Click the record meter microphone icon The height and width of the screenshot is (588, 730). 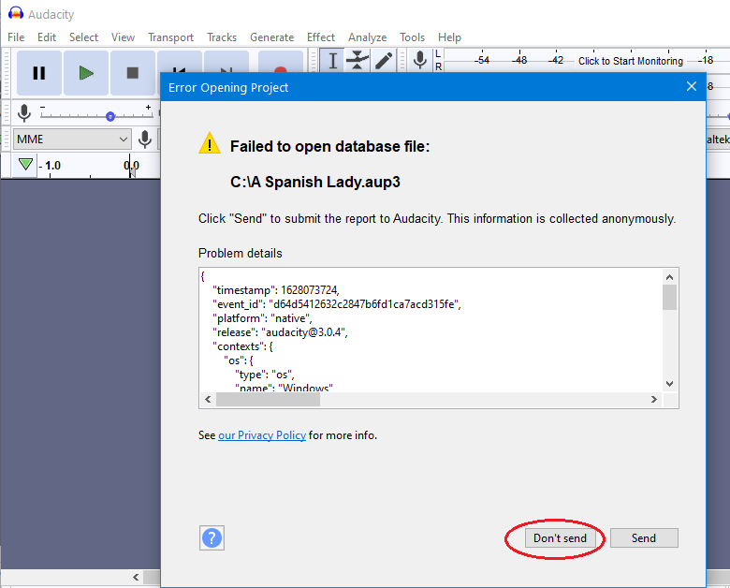point(420,60)
